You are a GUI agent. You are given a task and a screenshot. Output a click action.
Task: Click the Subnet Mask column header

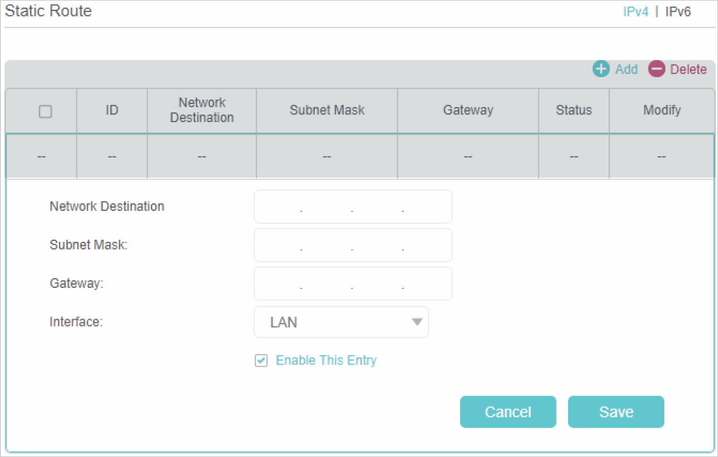pyautogui.click(x=327, y=110)
